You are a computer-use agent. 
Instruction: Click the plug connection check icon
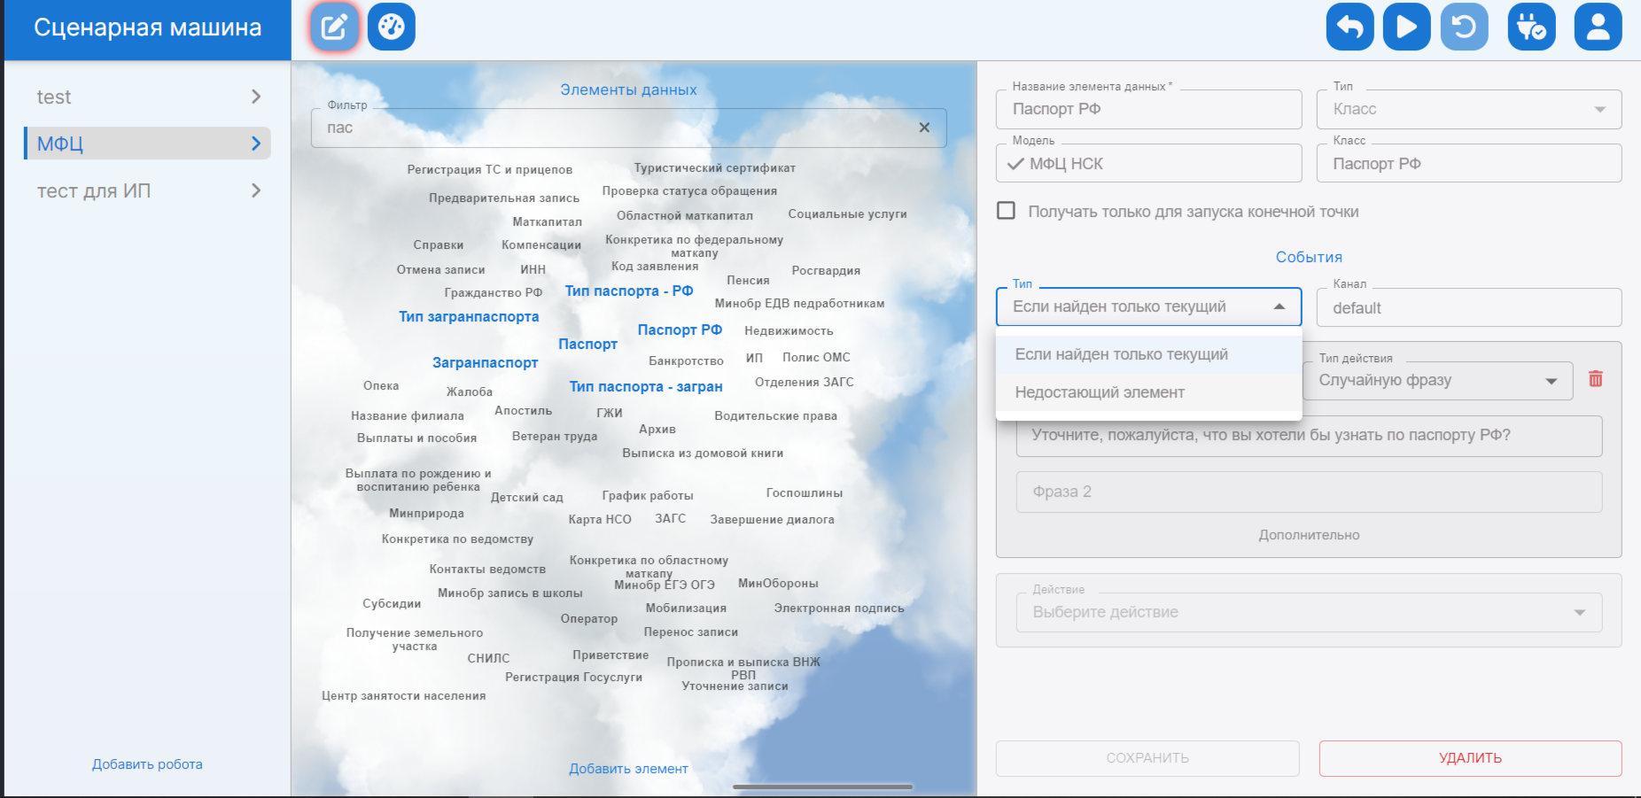(x=1531, y=27)
